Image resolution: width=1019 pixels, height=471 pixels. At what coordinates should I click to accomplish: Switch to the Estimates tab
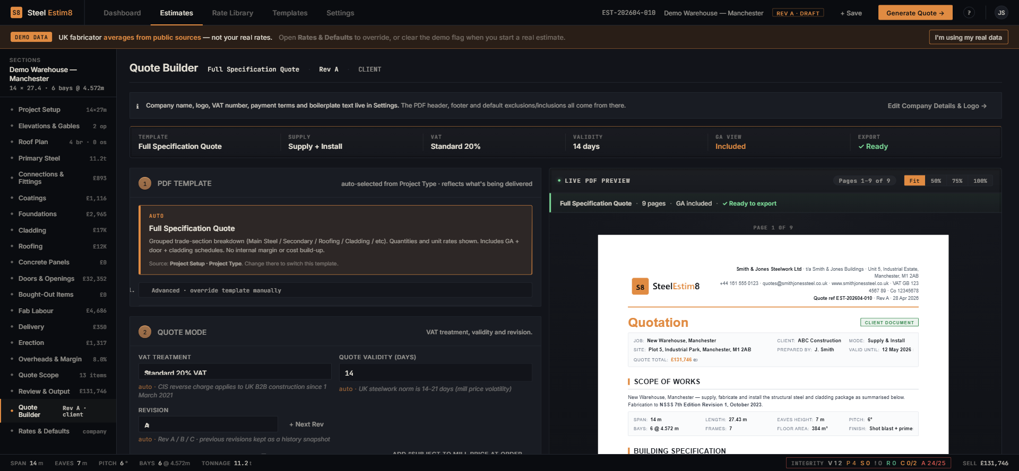pos(176,13)
